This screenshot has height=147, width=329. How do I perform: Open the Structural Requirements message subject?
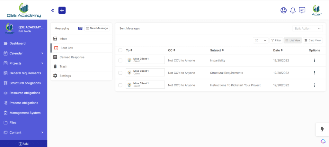227,73
